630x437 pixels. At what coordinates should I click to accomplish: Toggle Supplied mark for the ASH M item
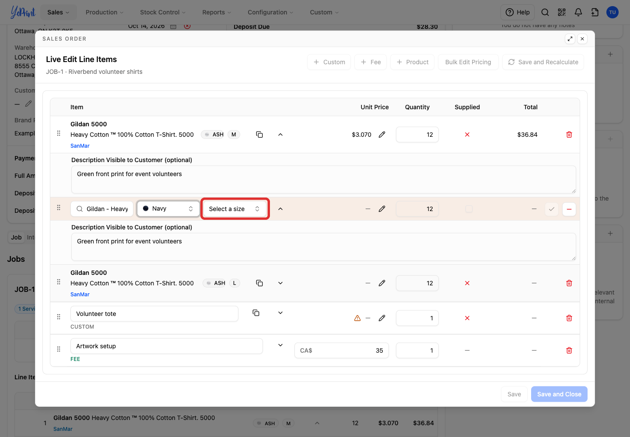[x=467, y=135]
